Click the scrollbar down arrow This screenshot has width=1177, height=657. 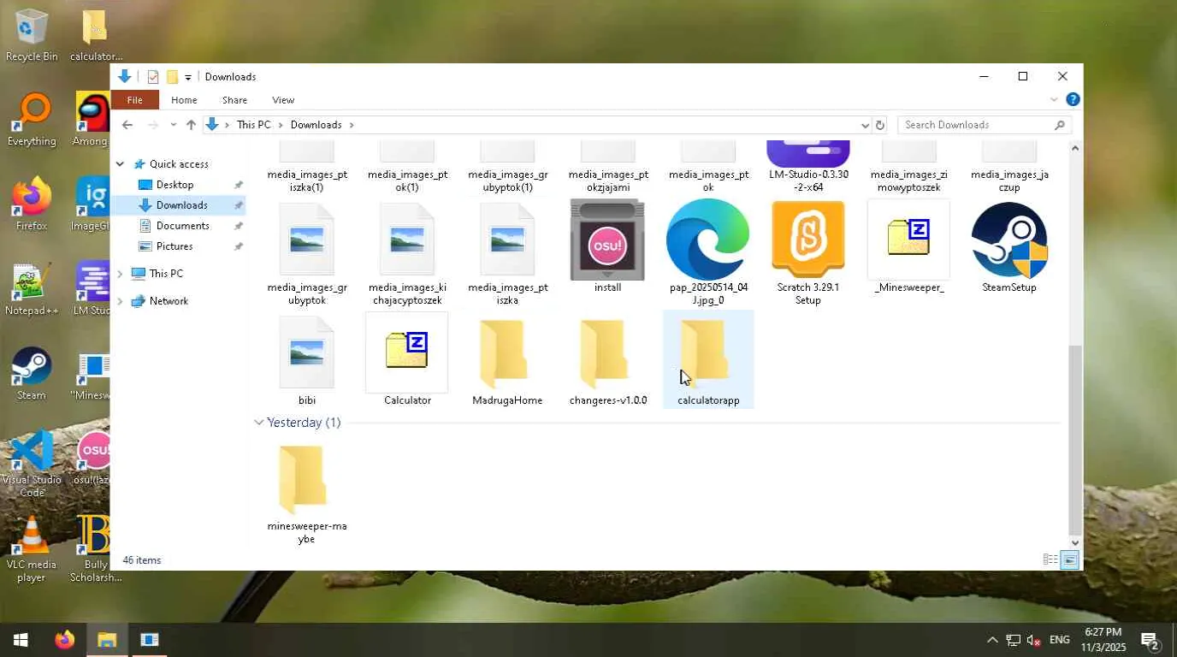(1075, 542)
